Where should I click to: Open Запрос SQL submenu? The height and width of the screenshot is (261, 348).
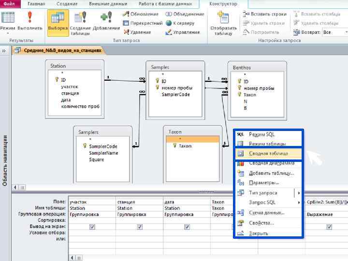(268, 203)
